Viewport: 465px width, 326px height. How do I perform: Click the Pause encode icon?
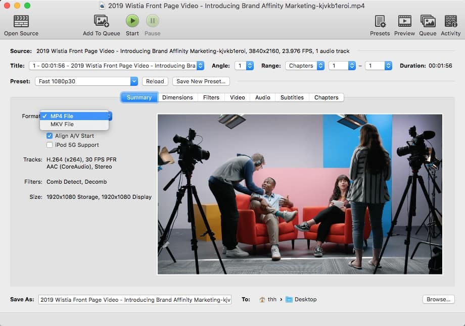[x=153, y=21]
